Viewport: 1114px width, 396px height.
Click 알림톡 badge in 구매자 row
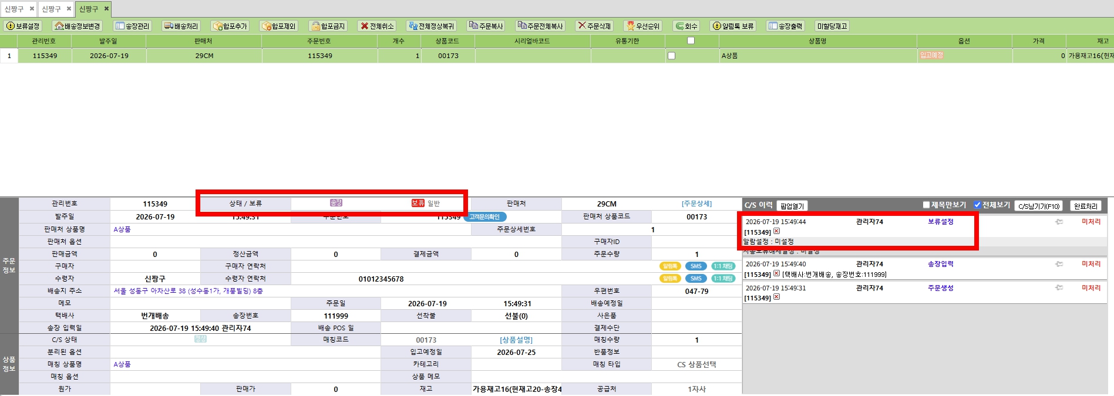click(x=670, y=266)
